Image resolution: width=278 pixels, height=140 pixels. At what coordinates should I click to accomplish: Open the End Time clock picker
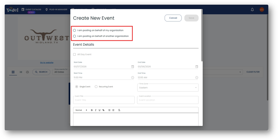pyautogui.click(x=196, y=78)
